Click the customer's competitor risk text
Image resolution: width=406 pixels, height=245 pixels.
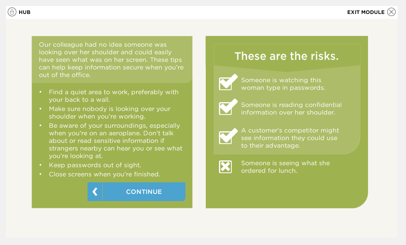coord(290,138)
